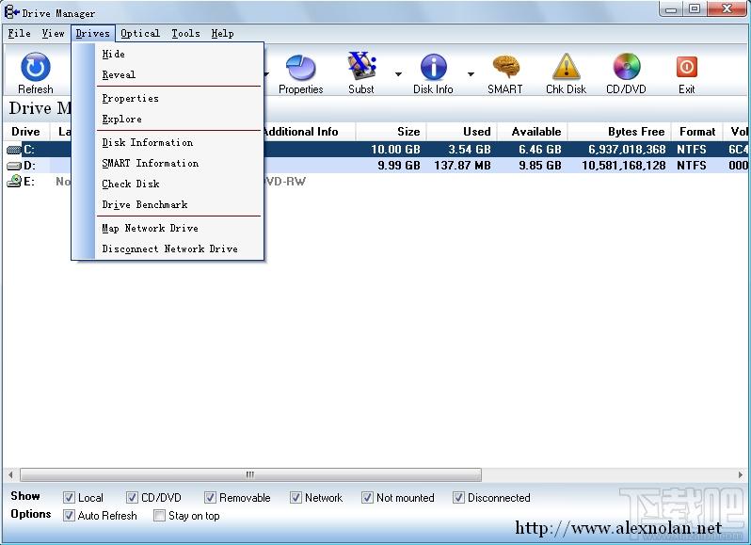Sort by the Available column header
The image size is (751, 545).
pyautogui.click(x=532, y=132)
